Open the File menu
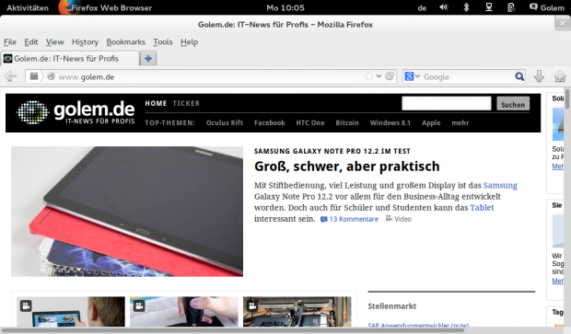The width and height of the screenshot is (571, 334). coord(10,41)
